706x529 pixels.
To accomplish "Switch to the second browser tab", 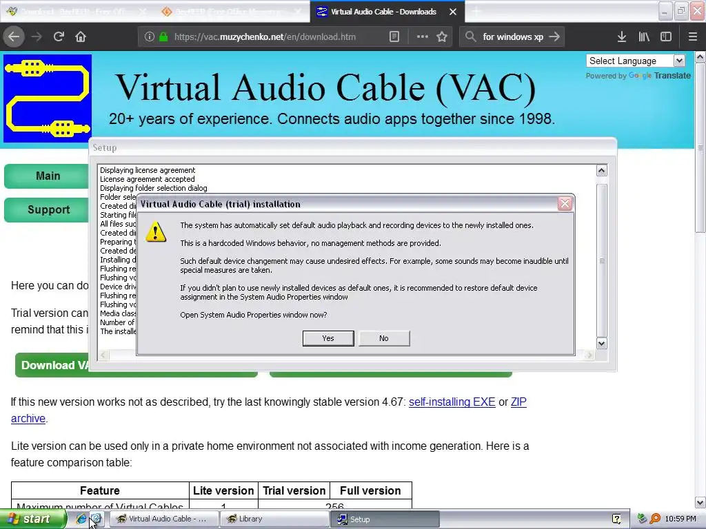I will (x=232, y=12).
